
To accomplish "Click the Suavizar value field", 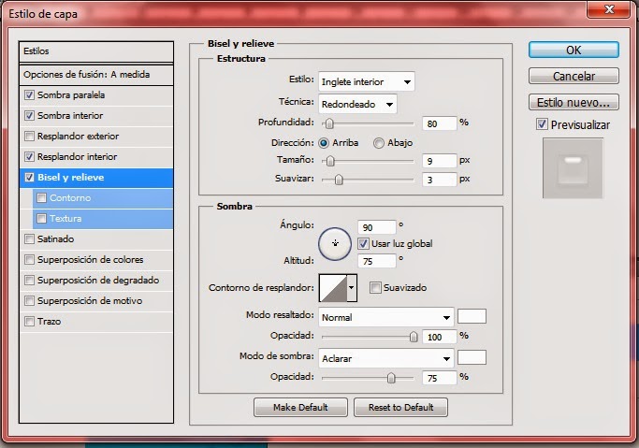I will click(x=440, y=180).
